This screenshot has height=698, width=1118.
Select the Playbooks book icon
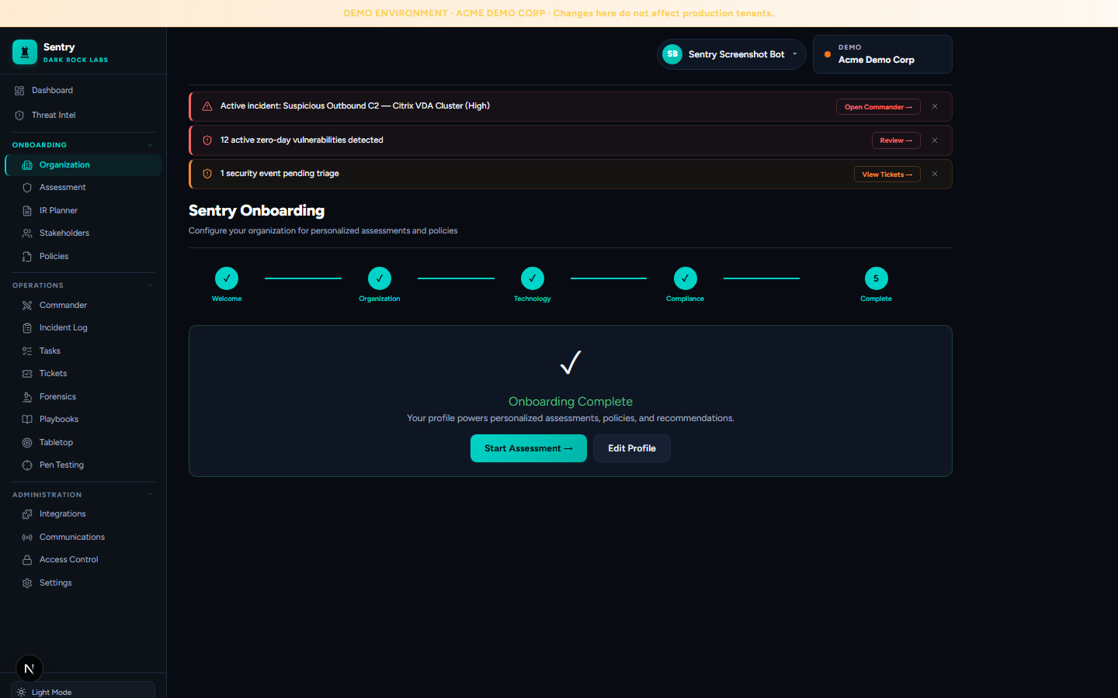point(27,420)
